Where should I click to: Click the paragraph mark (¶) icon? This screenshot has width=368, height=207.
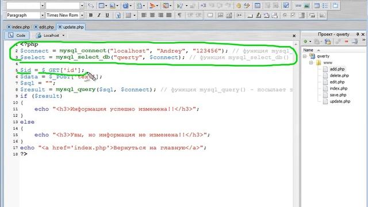click(x=179, y=16)
